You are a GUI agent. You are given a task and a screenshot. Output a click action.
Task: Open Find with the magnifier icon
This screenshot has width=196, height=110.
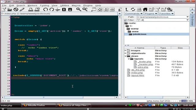79,9
